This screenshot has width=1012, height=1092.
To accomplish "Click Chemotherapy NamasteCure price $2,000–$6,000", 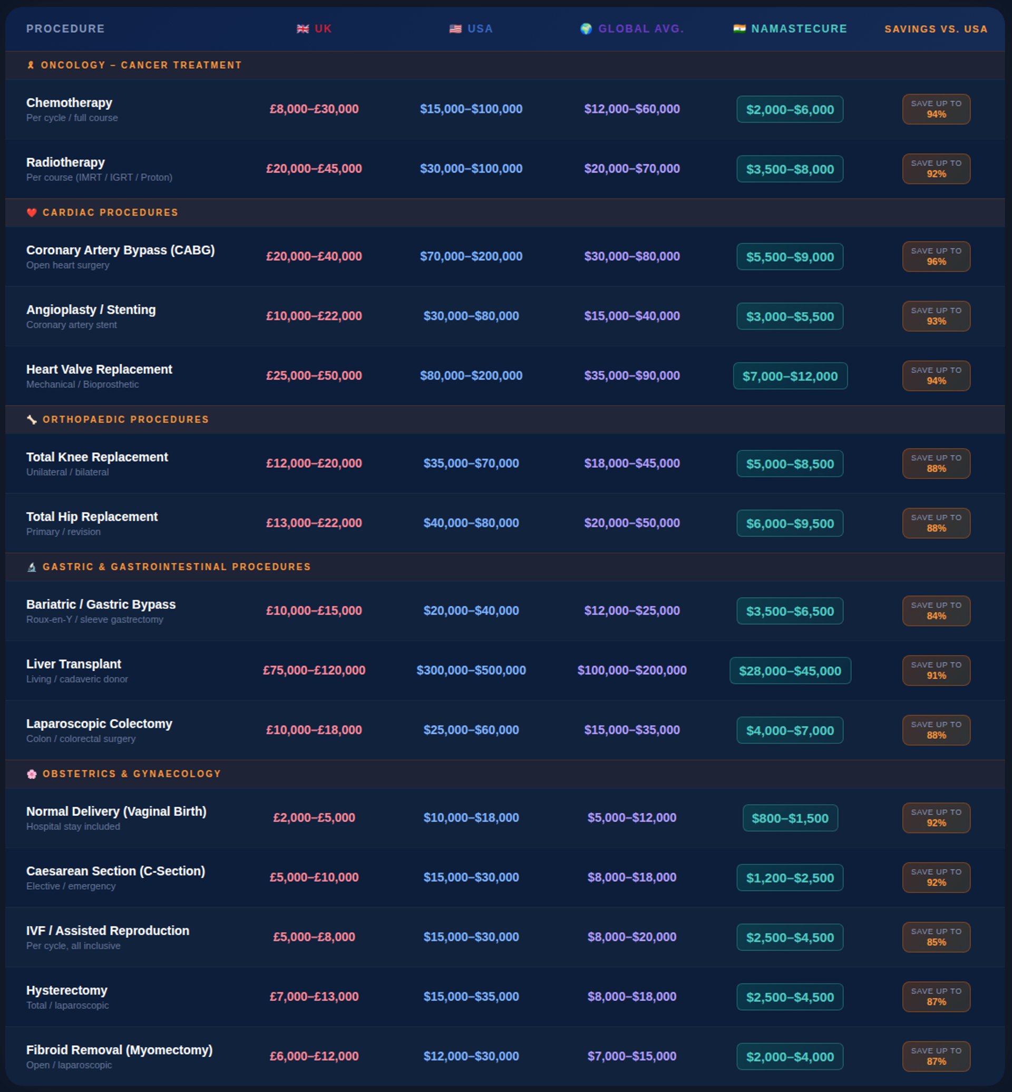I will click(x=790, y=110).
